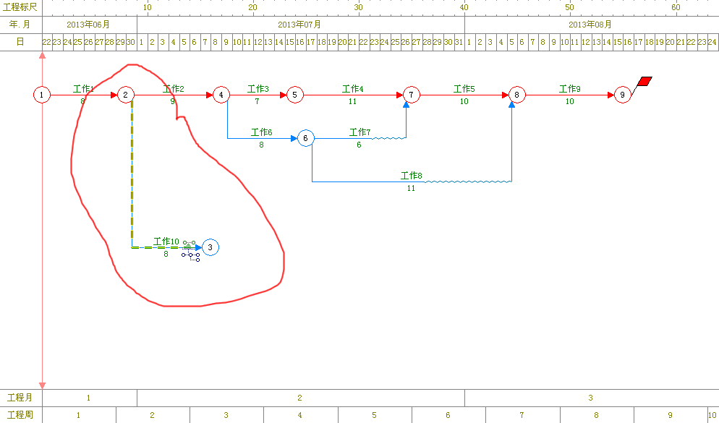The image size is (719, 423).
Task: Click scale mark 60 on 工程标尺
Action: pos(676,7)
